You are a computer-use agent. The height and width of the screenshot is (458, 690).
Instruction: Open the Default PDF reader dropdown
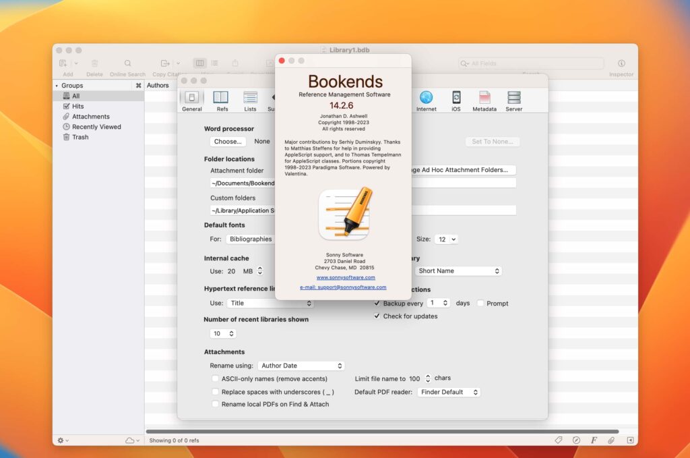click(x=449, y=392)
